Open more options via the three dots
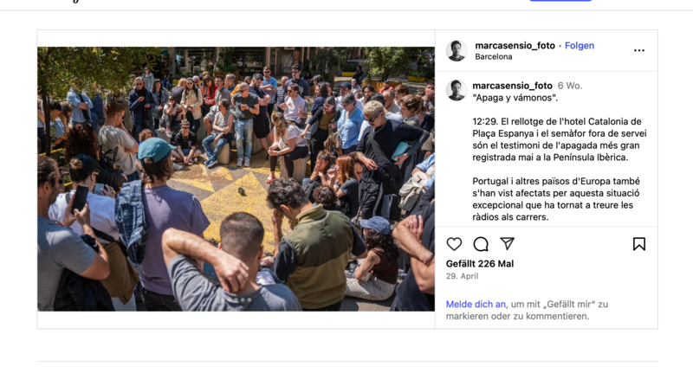The image size is (693, 386). tap(639, 50)
